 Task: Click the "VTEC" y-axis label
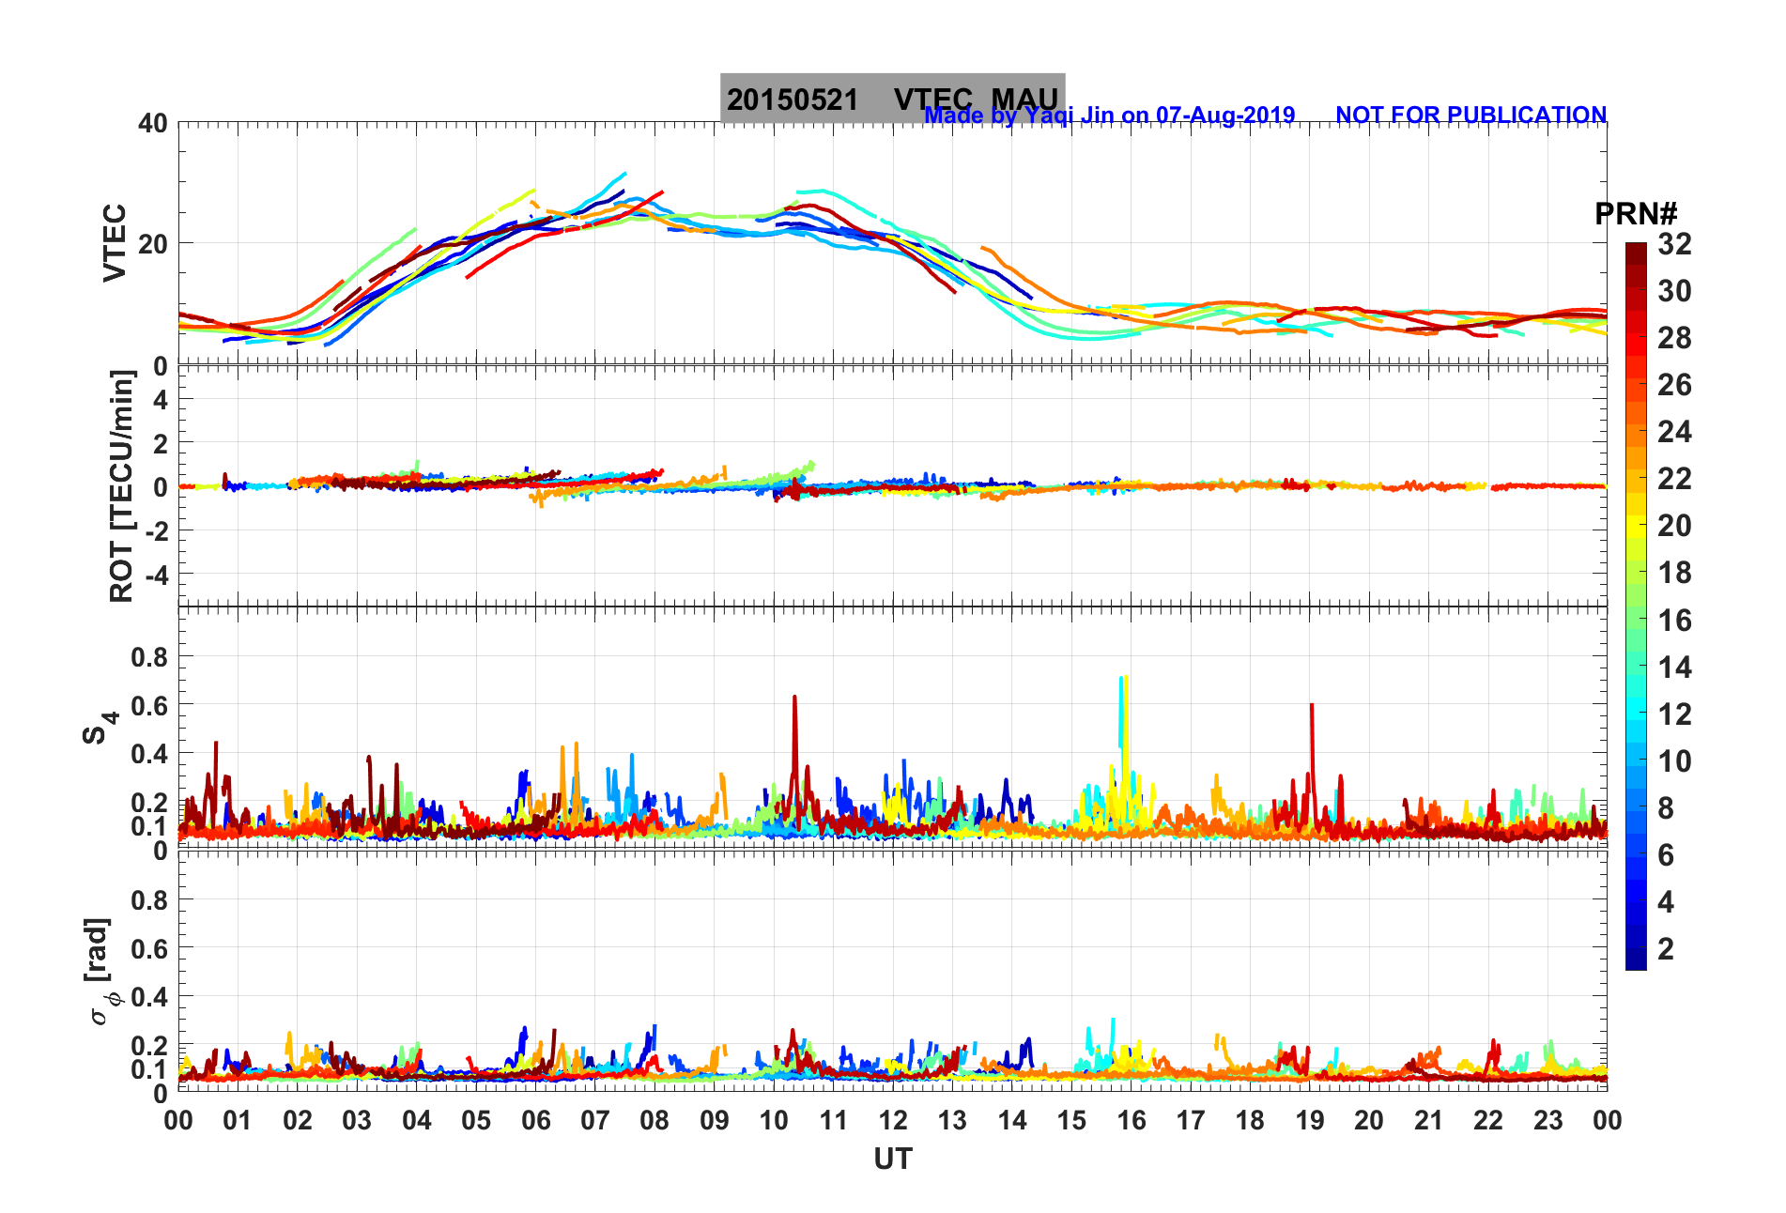point(115,242)
